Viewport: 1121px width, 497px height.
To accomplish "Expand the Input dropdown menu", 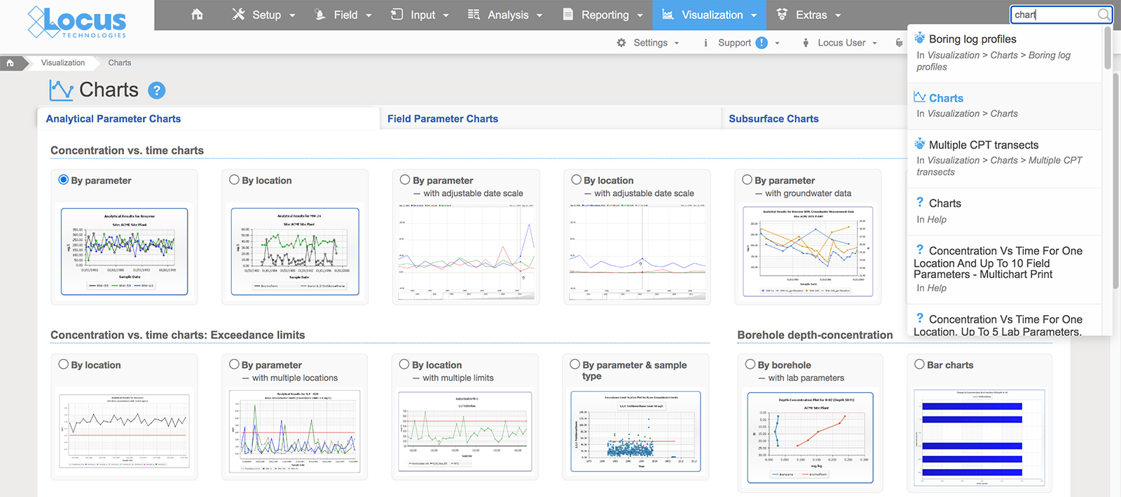I will (446, 15).
